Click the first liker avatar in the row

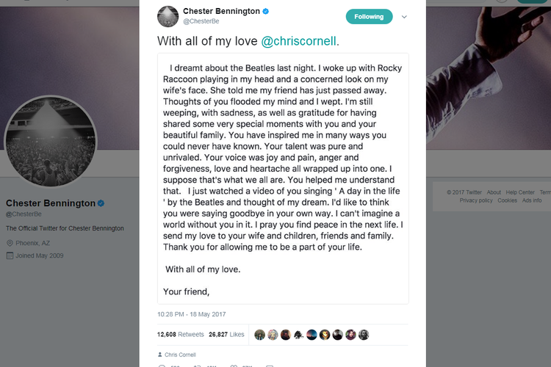(x=259, y=335)
